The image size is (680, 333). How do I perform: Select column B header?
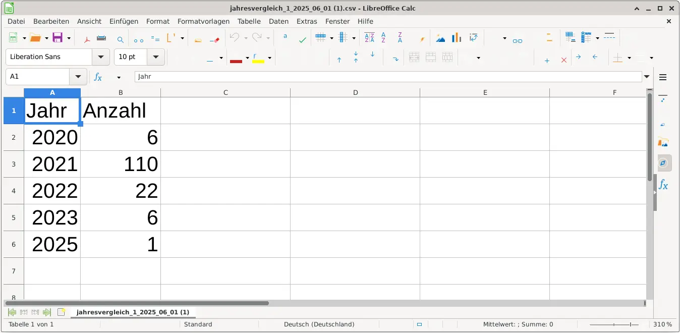[121, 93]
